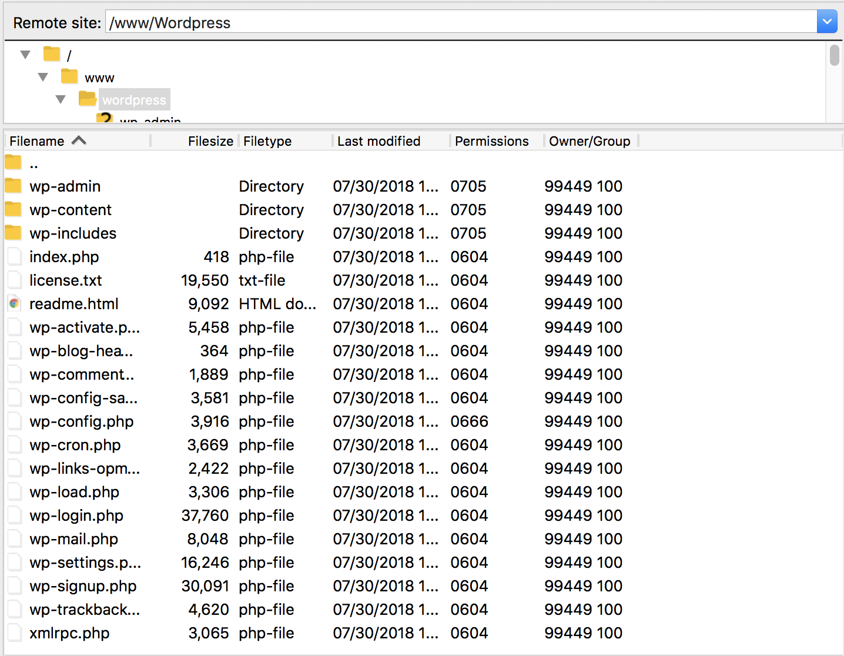Image resolution: width=844 pixels, height=656 pixels.
Task: Click the index.php file icon
Action: click(14, 257)
